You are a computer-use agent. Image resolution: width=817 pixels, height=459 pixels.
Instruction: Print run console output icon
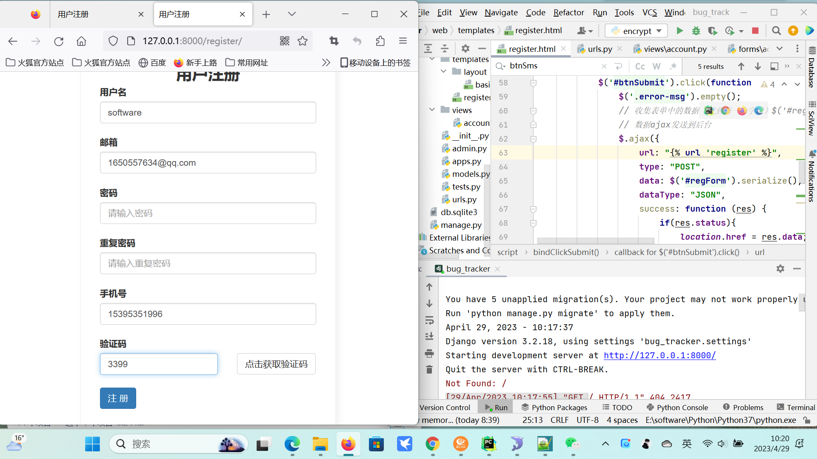[429, 353]
